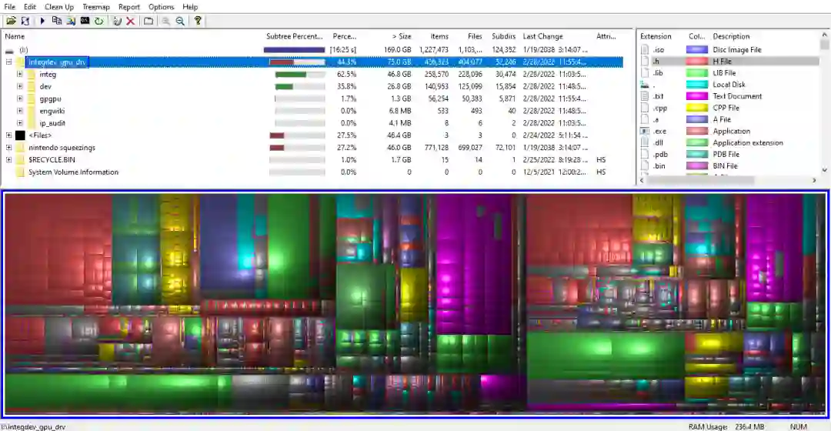
Task: Click the file icon of the .exe row
Action: coord(645,131)
